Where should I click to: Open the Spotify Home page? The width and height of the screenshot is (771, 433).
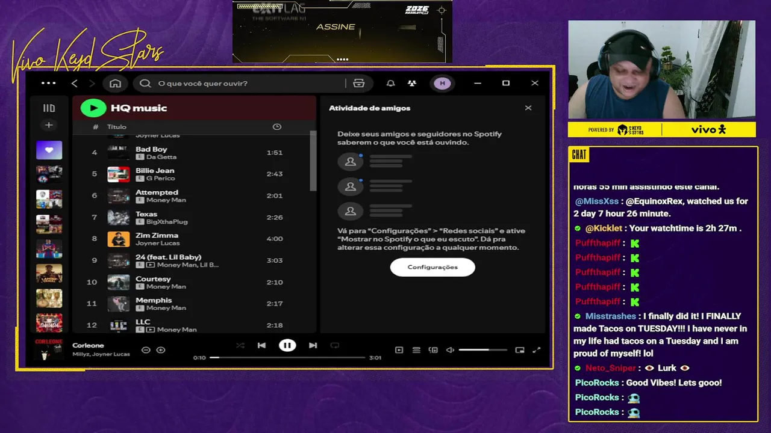click(x=116, y=83)
